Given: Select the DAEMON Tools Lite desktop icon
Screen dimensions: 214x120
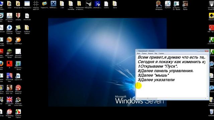Looking at the screenshot, I should [x=9, y=29].
